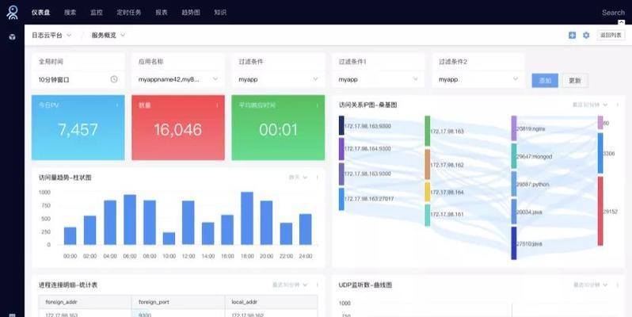Open time range dropdown on 柱状图 panel
The width and height of the screenshot is (632, 317).
298,178
